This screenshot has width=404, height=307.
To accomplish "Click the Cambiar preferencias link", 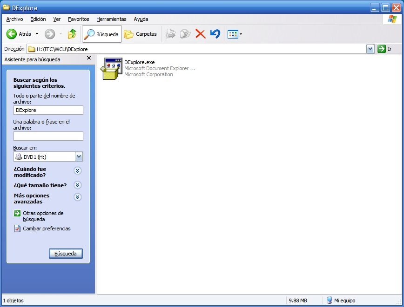I will (x=47, y=229).
